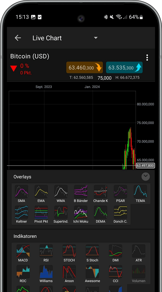Tap the candlestick chart candles
Screen dimensions: 162x292
coord(129,148)
